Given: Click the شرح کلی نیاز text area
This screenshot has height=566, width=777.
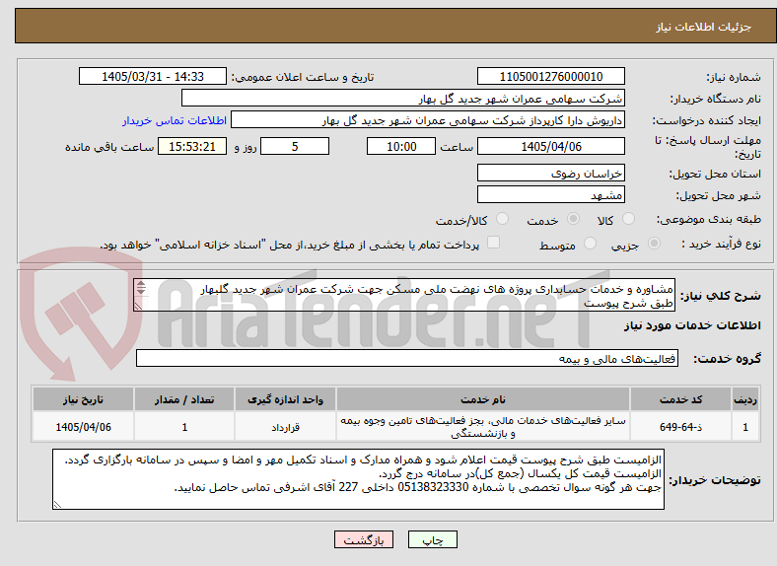Looking at the screenshot, I should tap(404, 295).
